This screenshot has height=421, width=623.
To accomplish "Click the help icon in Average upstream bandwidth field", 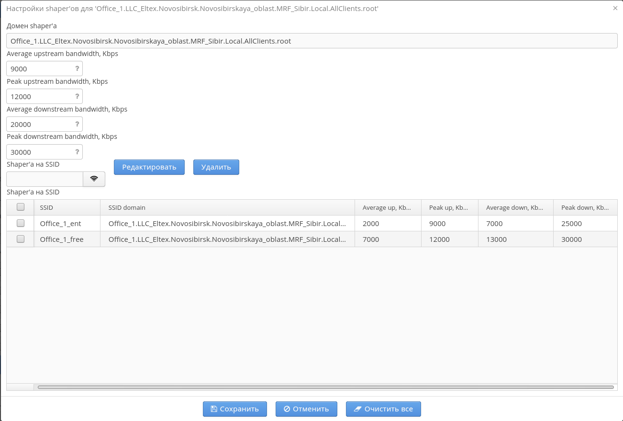I will (x=77, y=68).
